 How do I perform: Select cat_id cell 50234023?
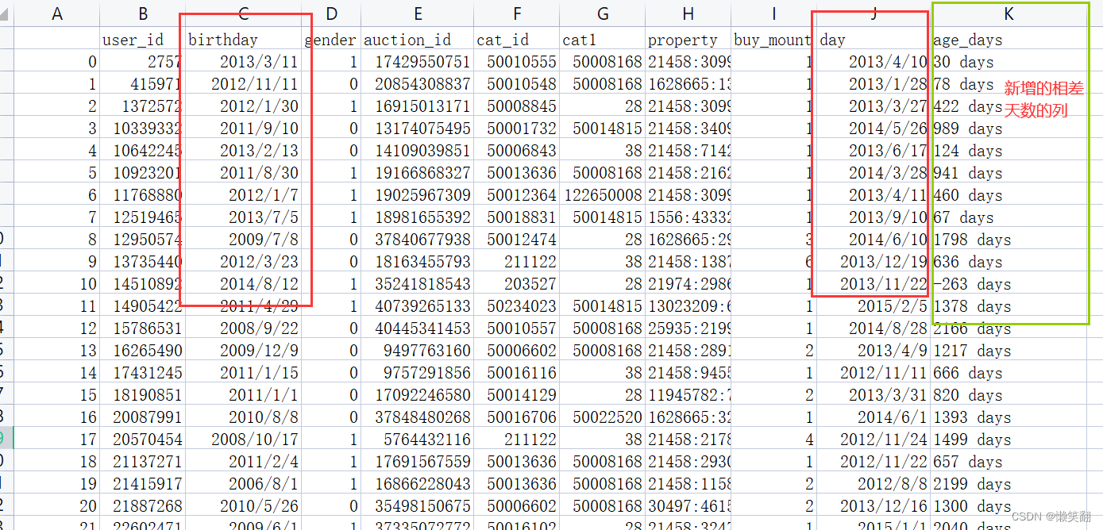(x=517, y=306)
